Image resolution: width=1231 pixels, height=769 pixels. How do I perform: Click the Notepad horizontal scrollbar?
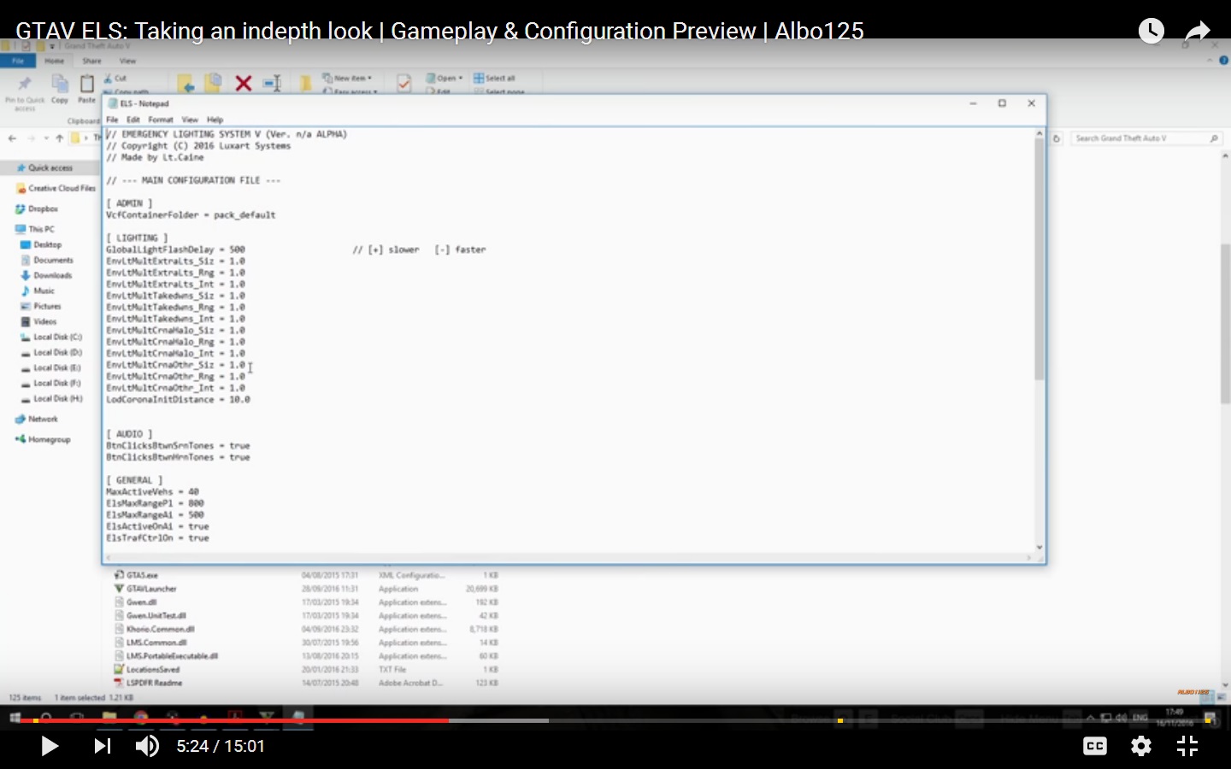pos(568,558)
